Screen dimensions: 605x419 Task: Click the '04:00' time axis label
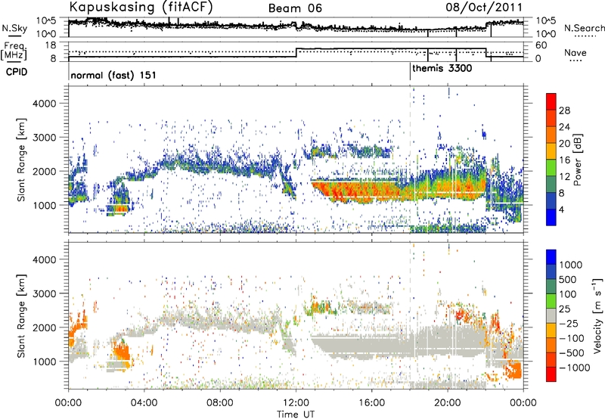click(x=144, y=402)
